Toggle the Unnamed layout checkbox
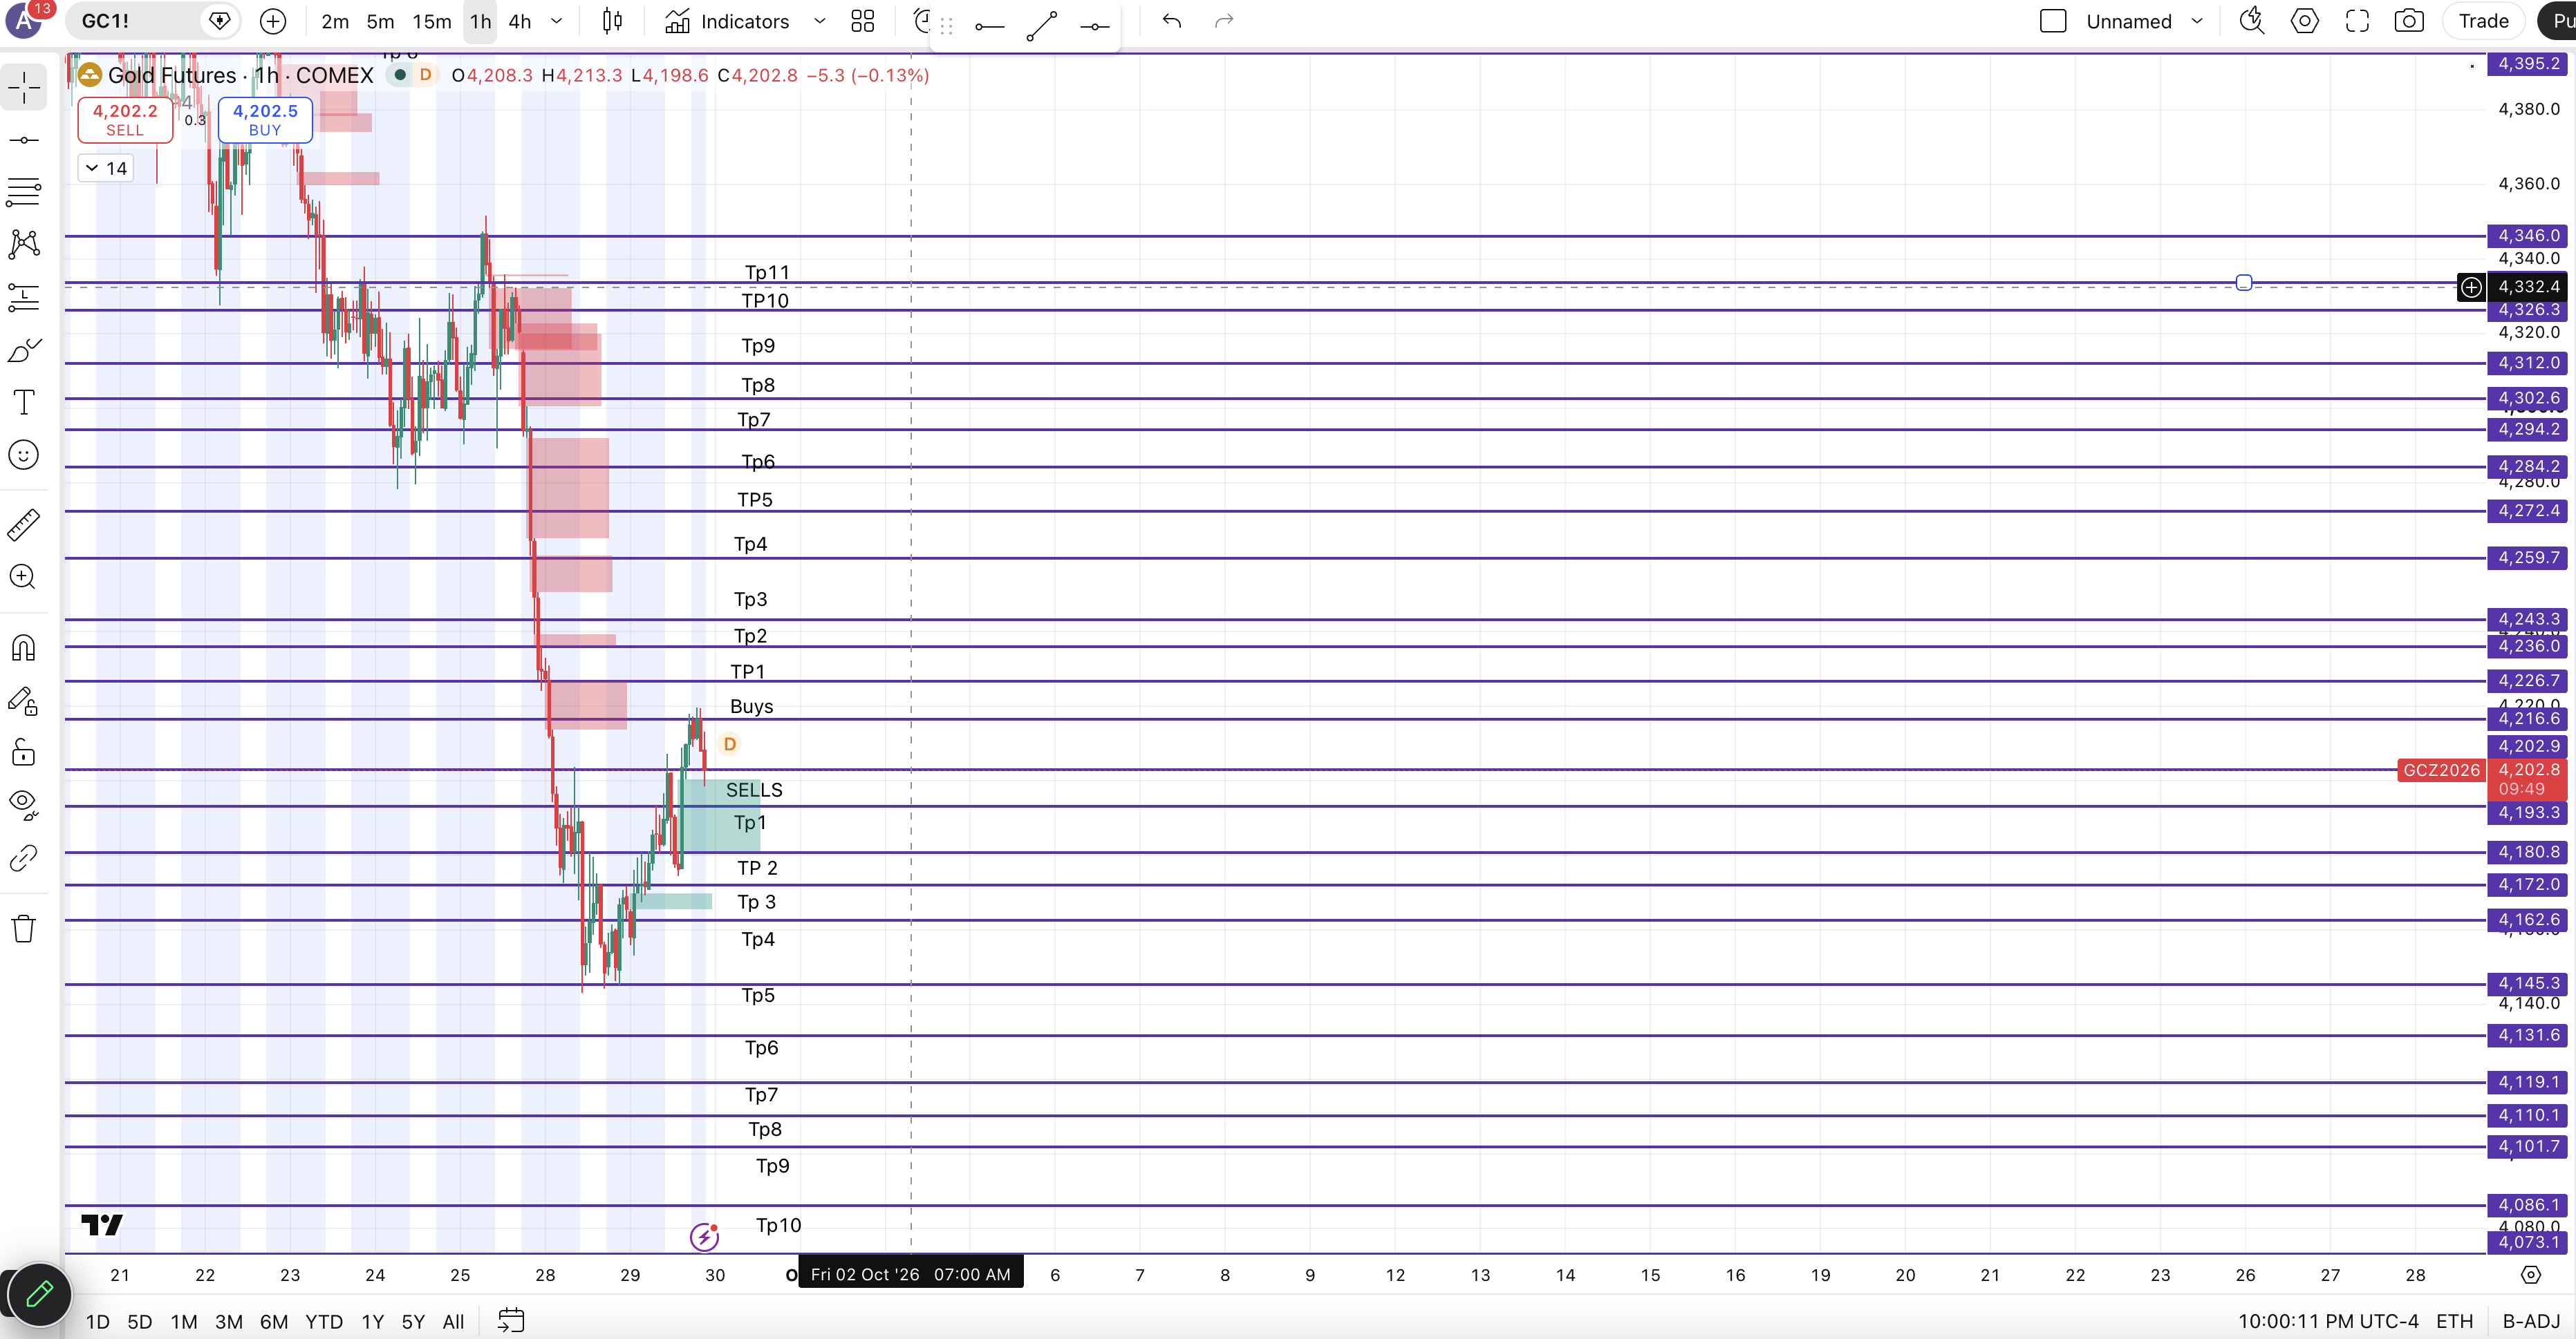Screen dimensions: 2576x1339 click(2053, 21)
